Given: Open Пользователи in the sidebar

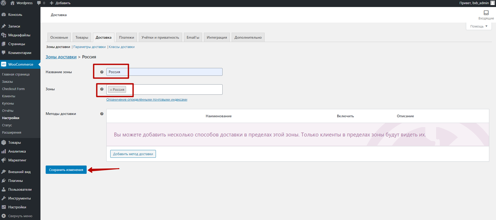Looking at the screenshot, I should point(20,189).
